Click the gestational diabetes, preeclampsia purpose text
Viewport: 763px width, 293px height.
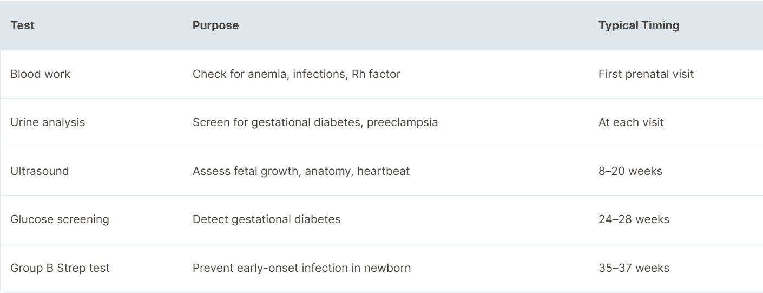pos(342,123)
